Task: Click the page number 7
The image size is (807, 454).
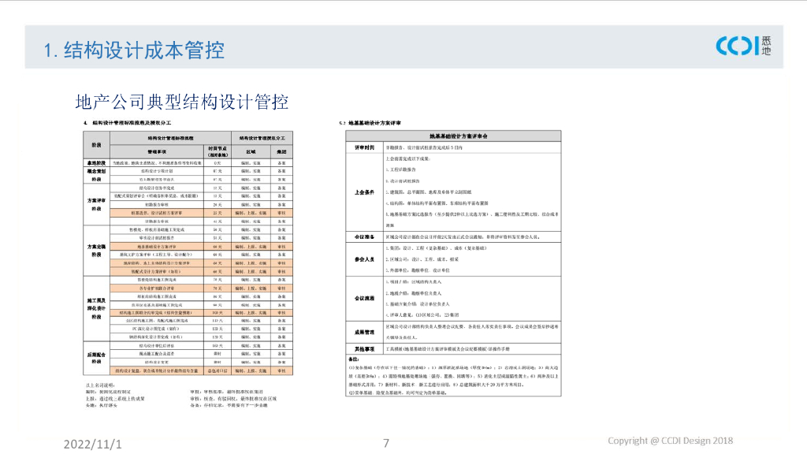Action: pyautogui.click(x=386, y=443)
